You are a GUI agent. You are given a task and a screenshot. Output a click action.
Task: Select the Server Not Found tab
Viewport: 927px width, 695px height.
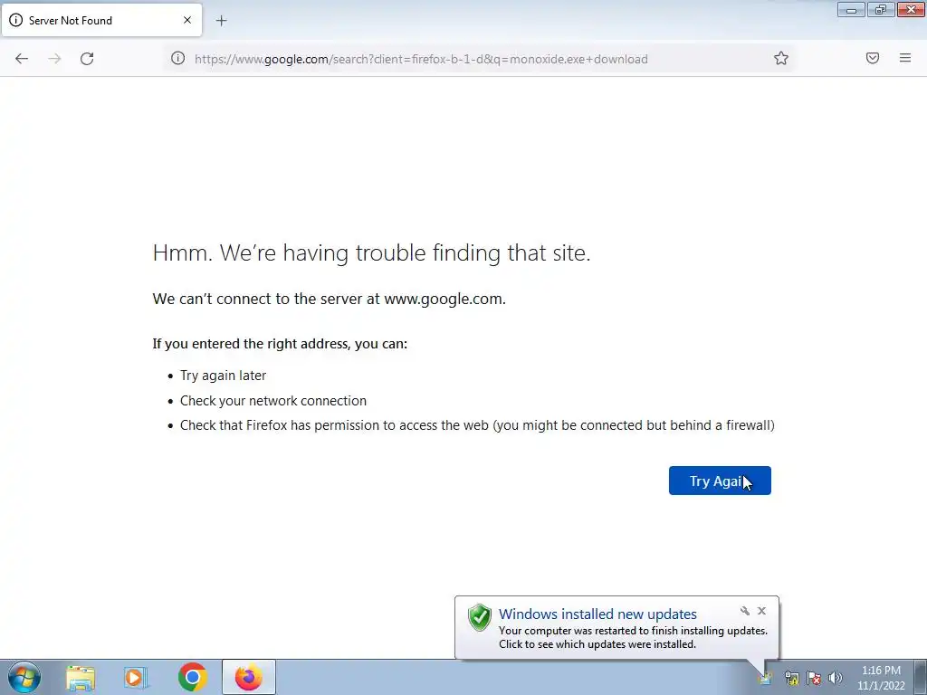pos(101,20)
